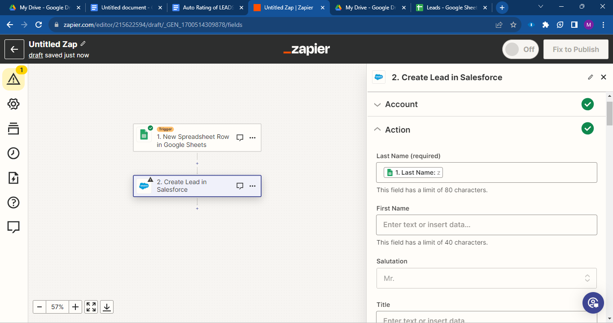Viewport: 613px width, 323px height.
Task: Open the browser profile avatar M
Action: (589, 25)
